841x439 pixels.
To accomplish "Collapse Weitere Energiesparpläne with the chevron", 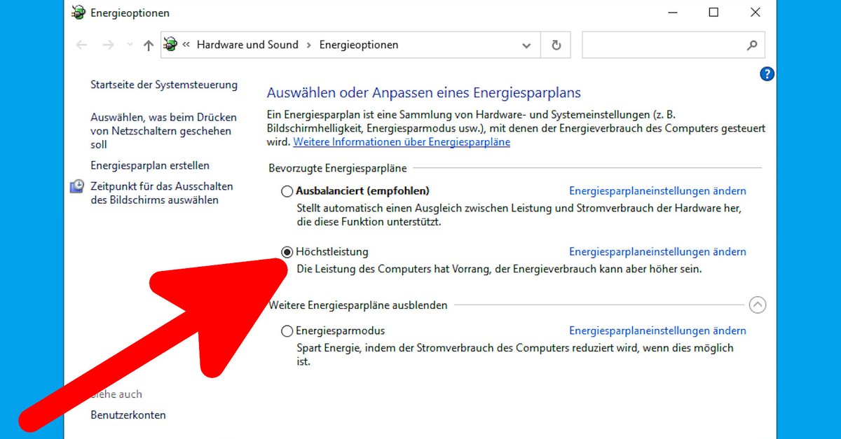I will pyautogui.click(x=758, y=305).
